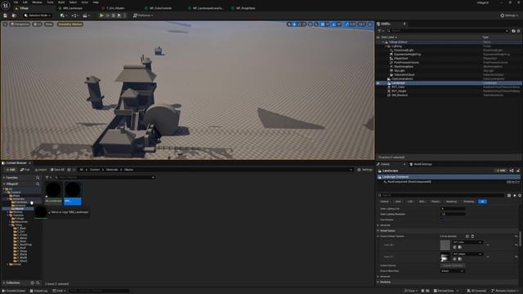Collapse the Lighting folder in Outliner
The height and width of the screenshot is (294, 523).
[386, 46]
